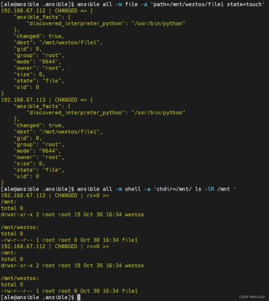Screen dimensions: 269x301
Task: Click 192.168.67.112 rc=0 result header
Action: (55, 246)
